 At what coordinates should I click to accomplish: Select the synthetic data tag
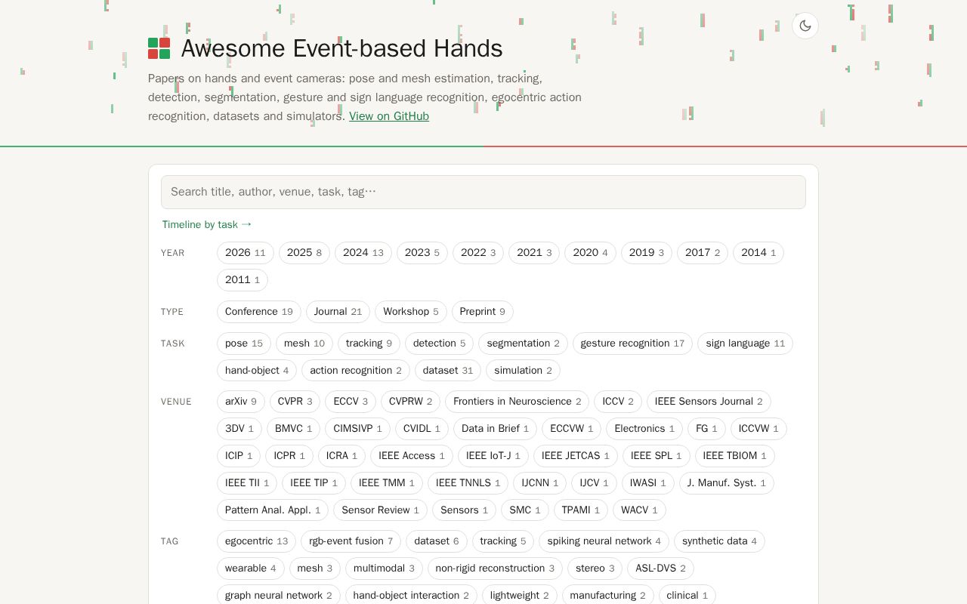tap(719, 541)
